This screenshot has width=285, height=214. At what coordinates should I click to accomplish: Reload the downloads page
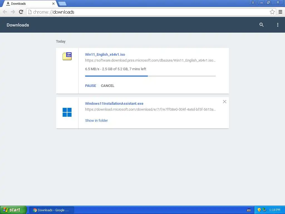pos(21,12)
